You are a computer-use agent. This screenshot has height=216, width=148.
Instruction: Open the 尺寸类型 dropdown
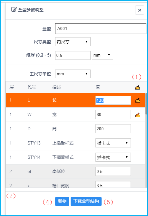click(73, 42)
